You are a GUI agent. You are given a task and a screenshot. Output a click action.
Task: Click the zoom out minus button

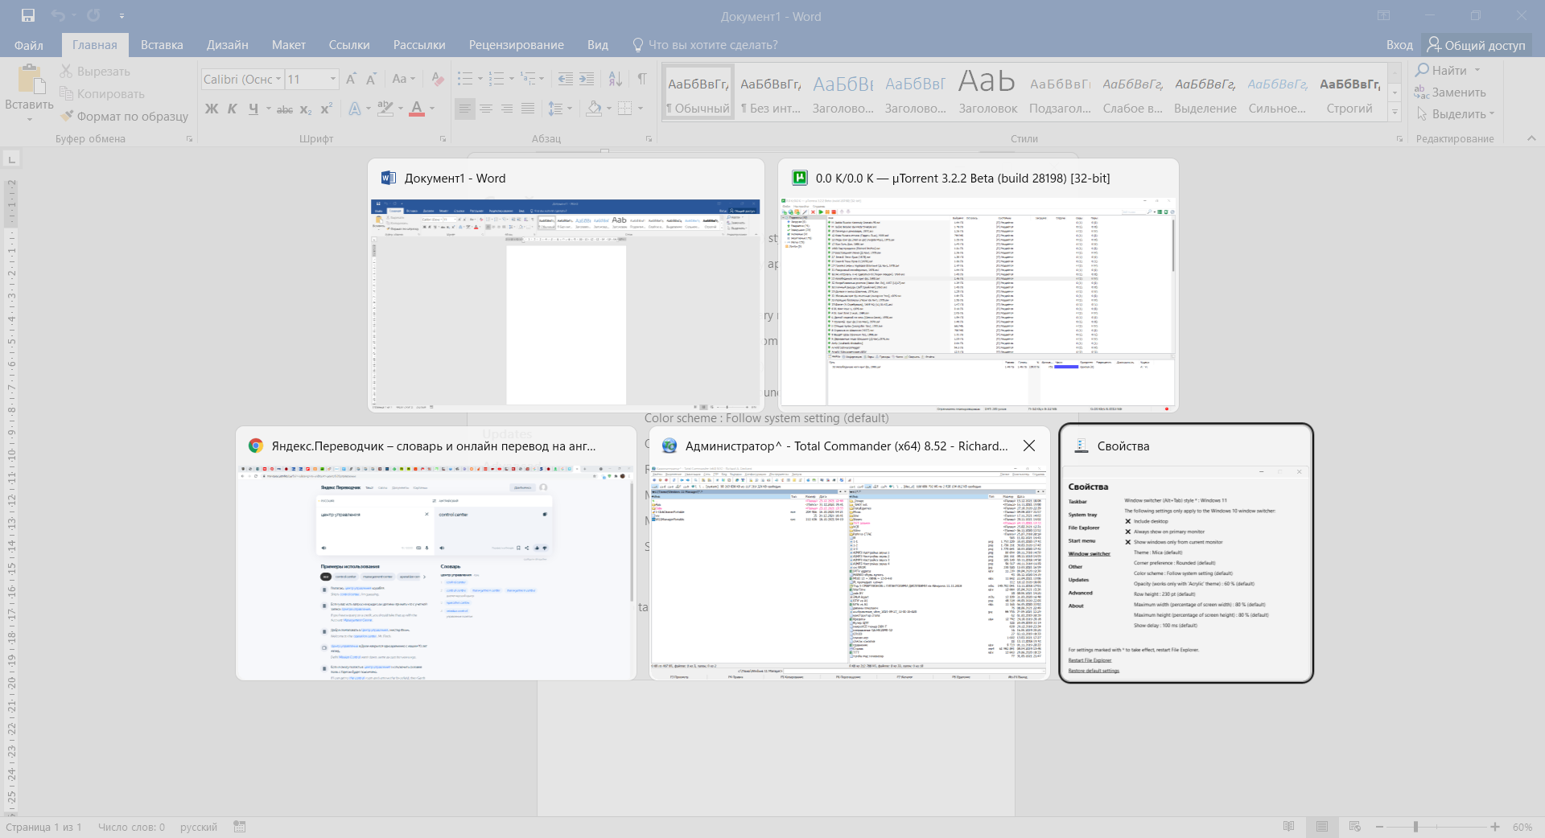tap(1379, 827)
